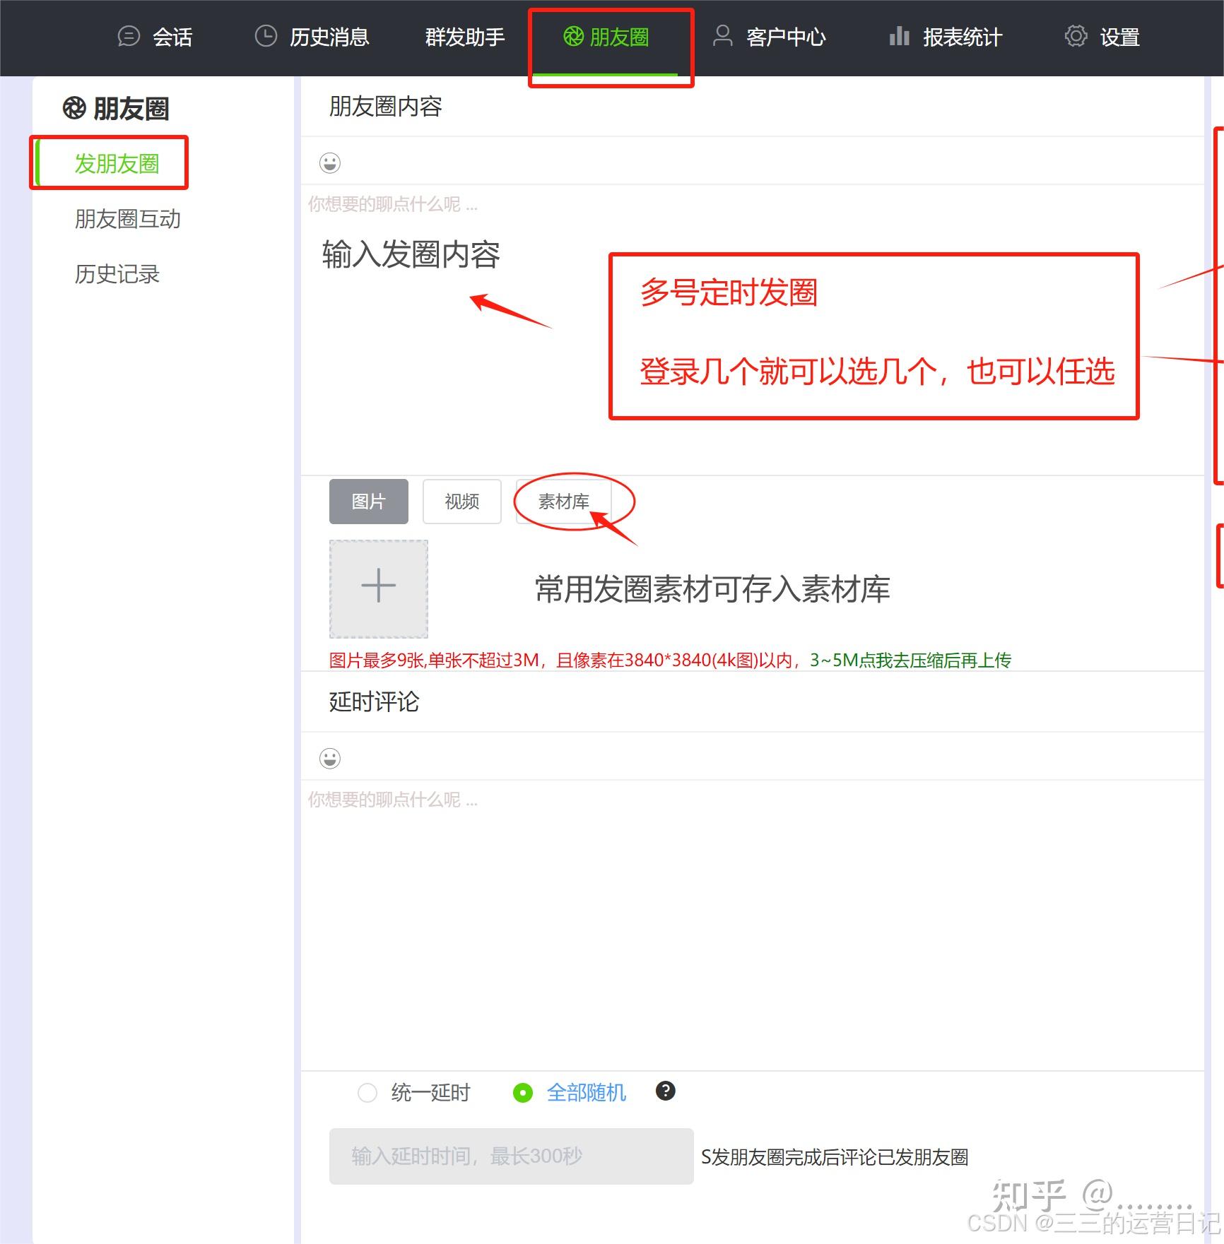Click the 历史消息 clock icon

point(265,36)
